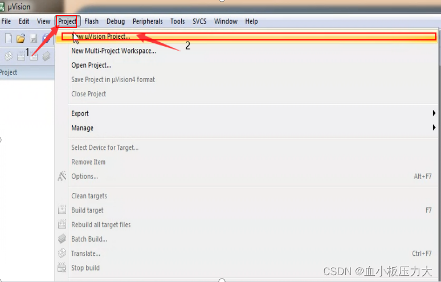Open the File menu
This screenshot has height=282, width=441.
point(6,22)
